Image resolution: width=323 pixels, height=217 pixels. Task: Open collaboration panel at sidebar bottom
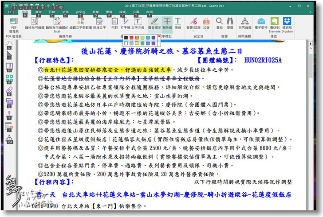9,139
